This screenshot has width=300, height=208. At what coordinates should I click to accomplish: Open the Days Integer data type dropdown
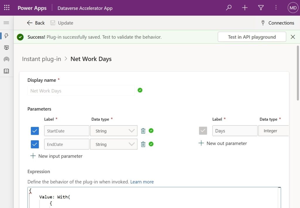coord(274,131)
